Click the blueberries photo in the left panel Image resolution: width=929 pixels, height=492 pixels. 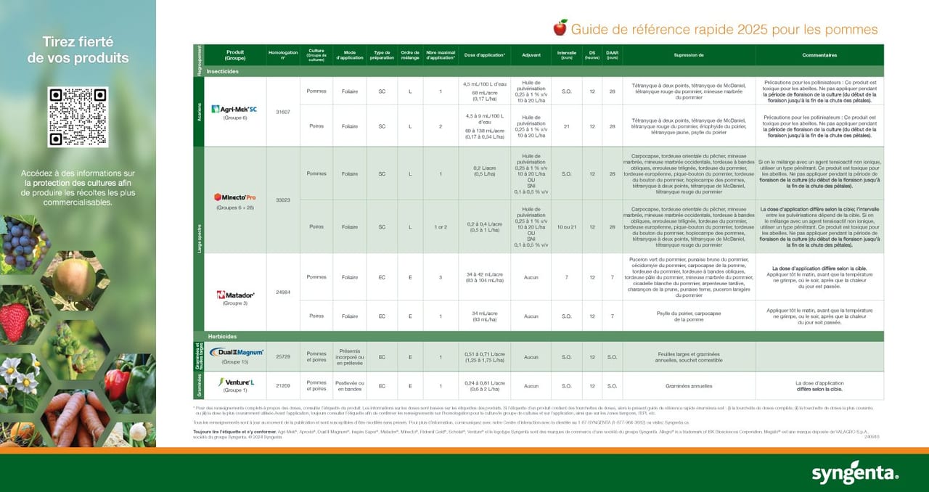point(24,245)
